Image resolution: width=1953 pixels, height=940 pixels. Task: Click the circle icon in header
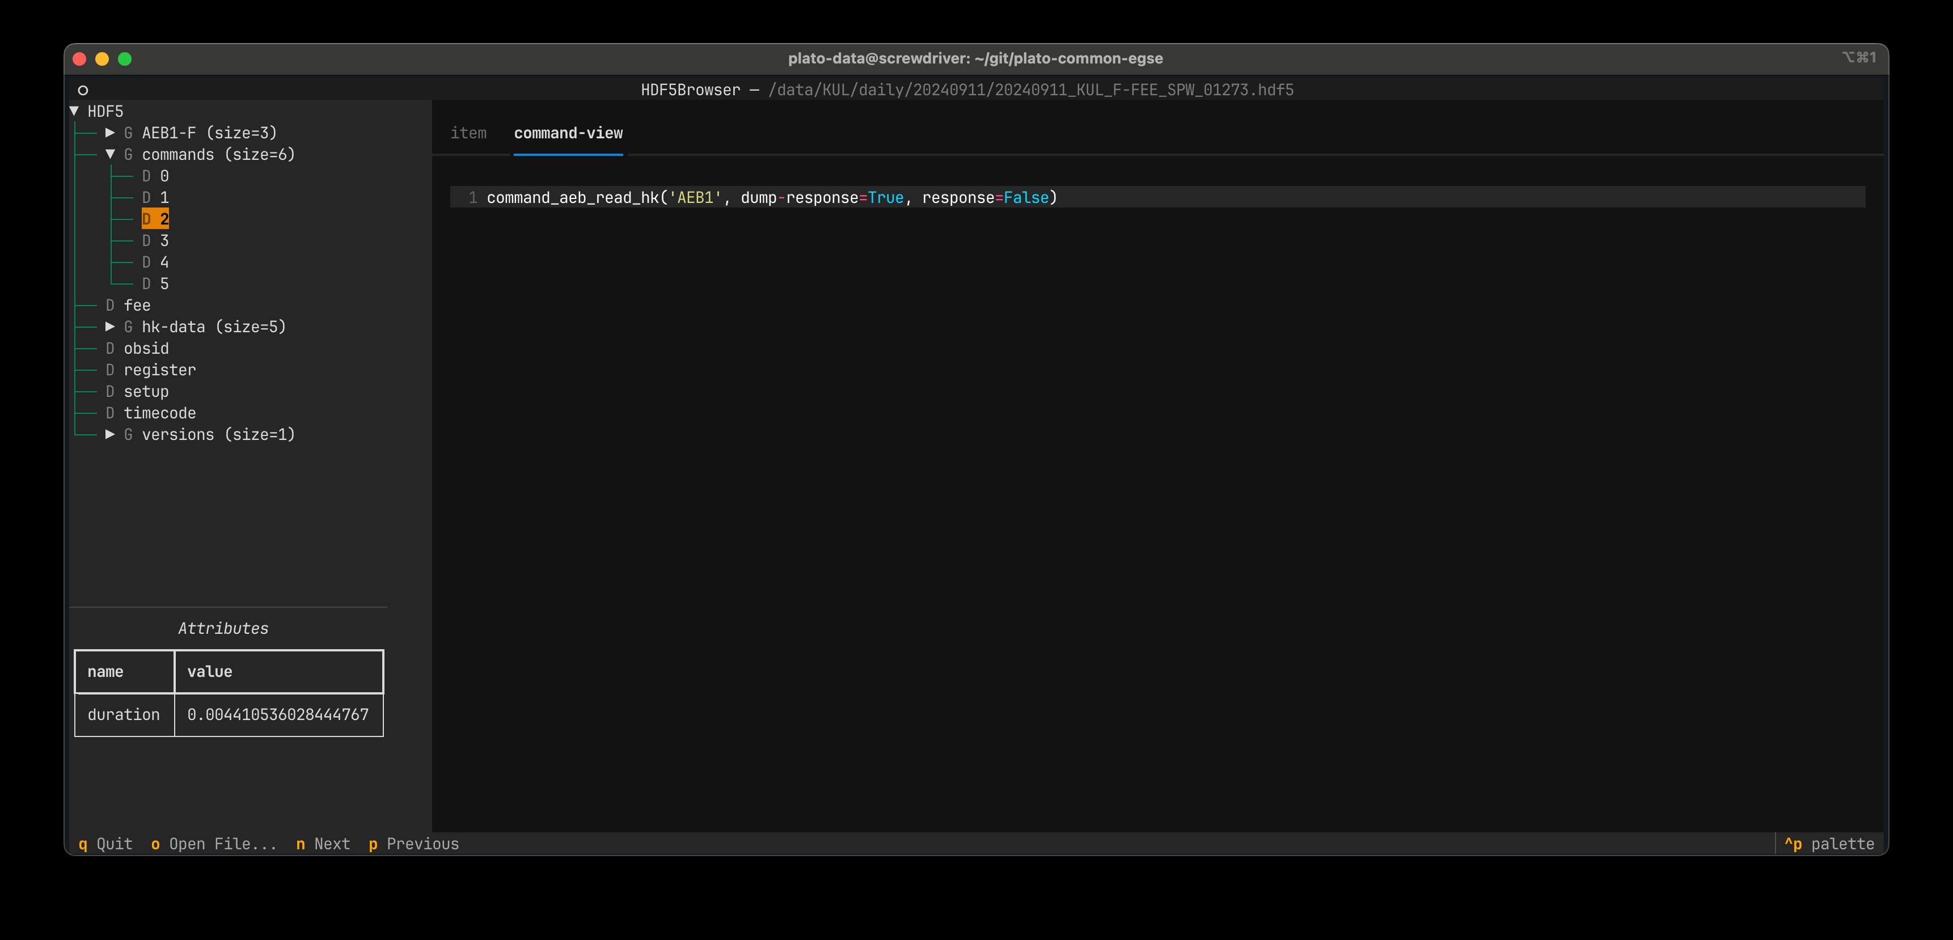(x=83, y=90)
